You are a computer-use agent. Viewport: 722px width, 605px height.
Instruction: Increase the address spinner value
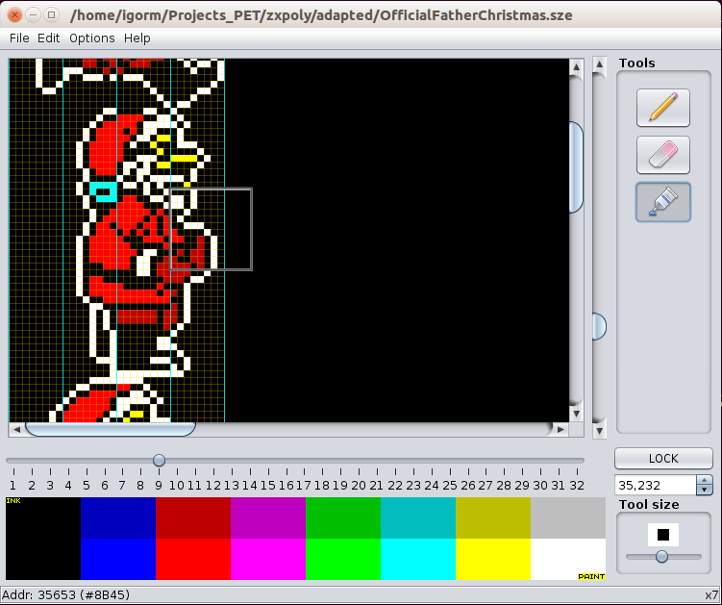(704, 480)
